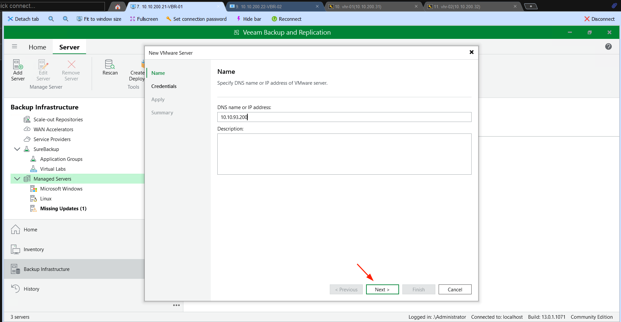Screen dimensions: 621x322
Task: Select Scale-out Repositories in the tree
Action: pyautogui.click(x=58, y=119)
